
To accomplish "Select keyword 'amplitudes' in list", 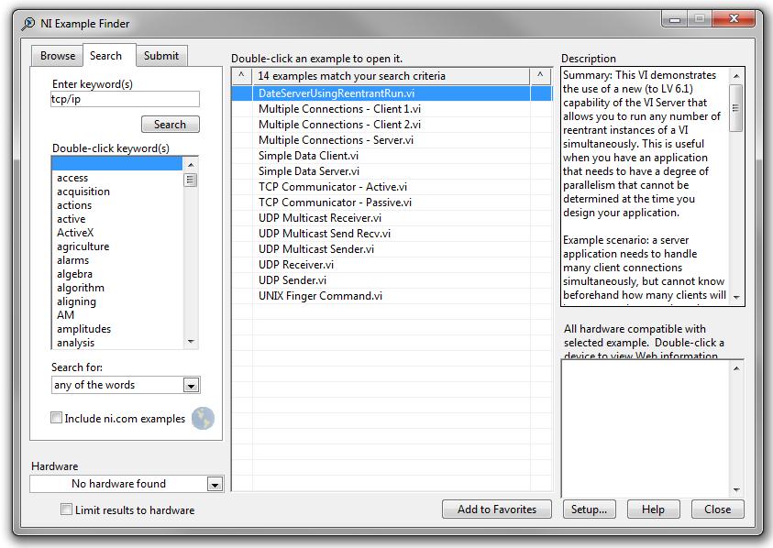I will click(117, 329).
